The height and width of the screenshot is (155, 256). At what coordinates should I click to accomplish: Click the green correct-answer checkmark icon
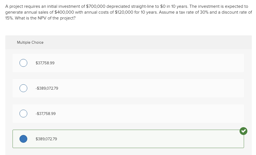click(243, 131)
